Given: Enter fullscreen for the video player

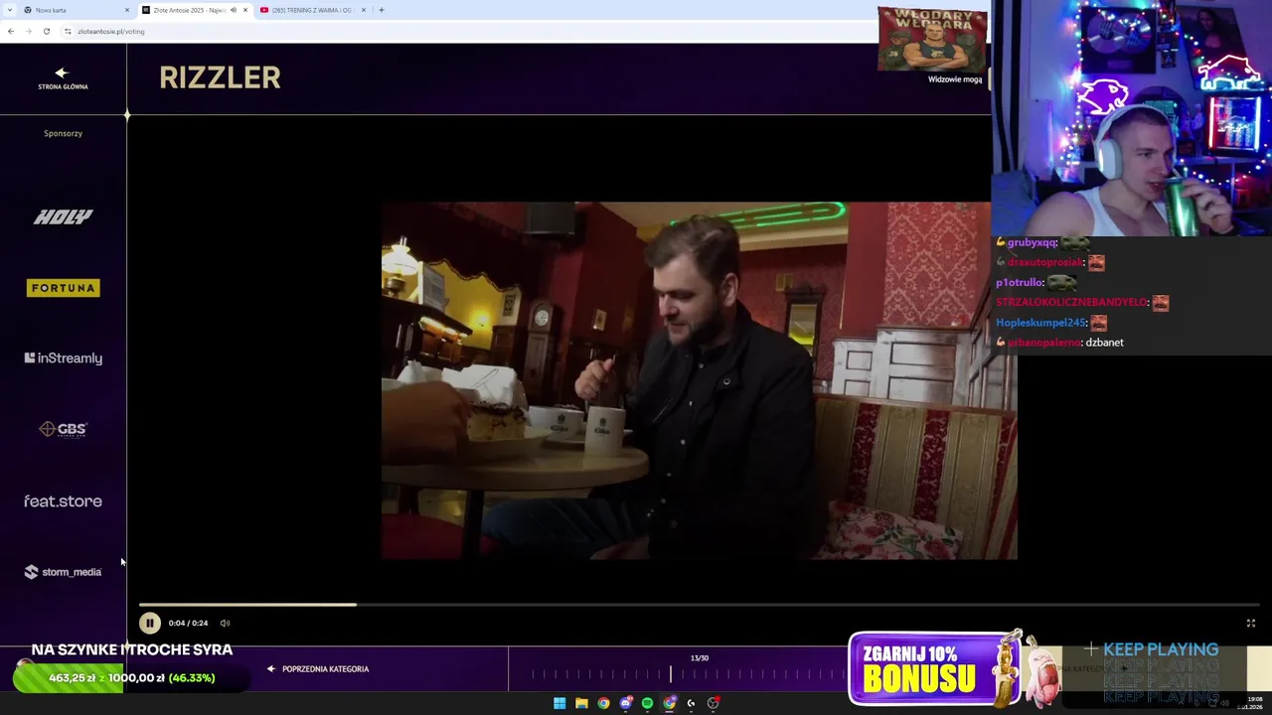Looking at the screenshot, I should 1251,623.
